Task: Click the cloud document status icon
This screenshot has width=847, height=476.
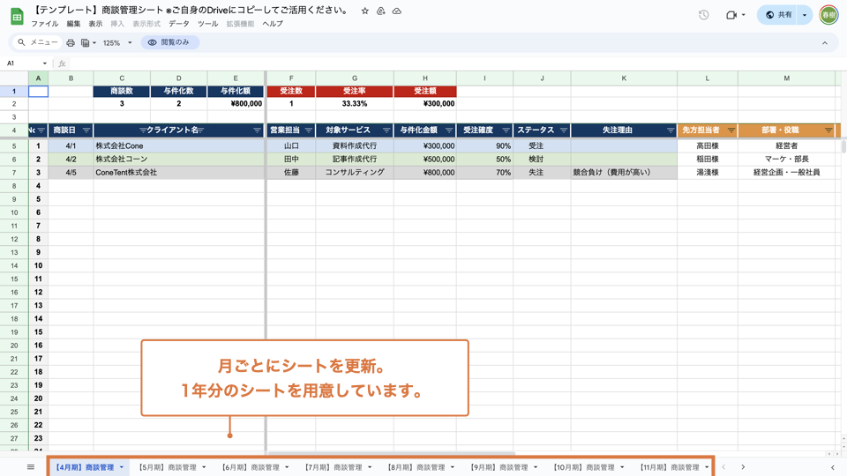Action: pos(397,11)
